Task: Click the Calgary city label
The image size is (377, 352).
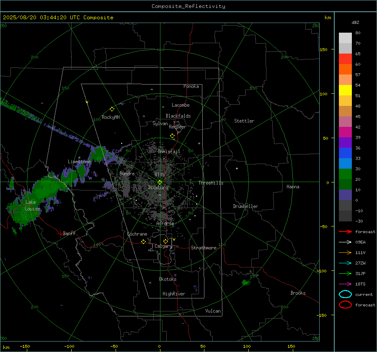Action: pyautogui.click(x=163, y=246)
